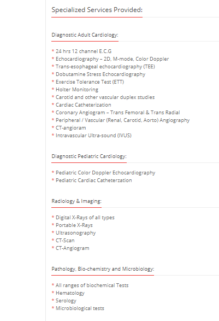Click Pathology, Bio-chemistry and Microbiology heading
Image resolution: width=219 pixels, height=321 pixels.
coord(103,269)
